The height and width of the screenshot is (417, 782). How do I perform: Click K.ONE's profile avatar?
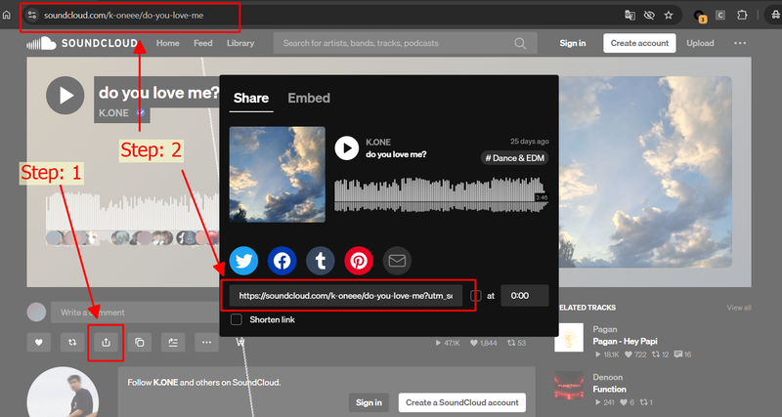[x=63, y=392]
